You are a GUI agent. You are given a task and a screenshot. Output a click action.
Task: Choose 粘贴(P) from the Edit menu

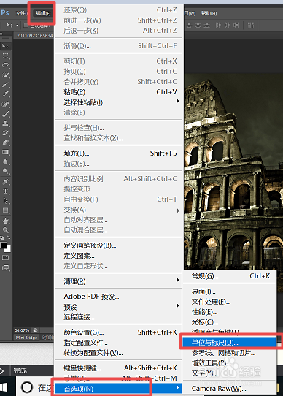[x=119, y=92]
